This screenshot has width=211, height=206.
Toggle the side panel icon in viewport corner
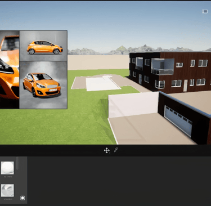coord(205,11)
